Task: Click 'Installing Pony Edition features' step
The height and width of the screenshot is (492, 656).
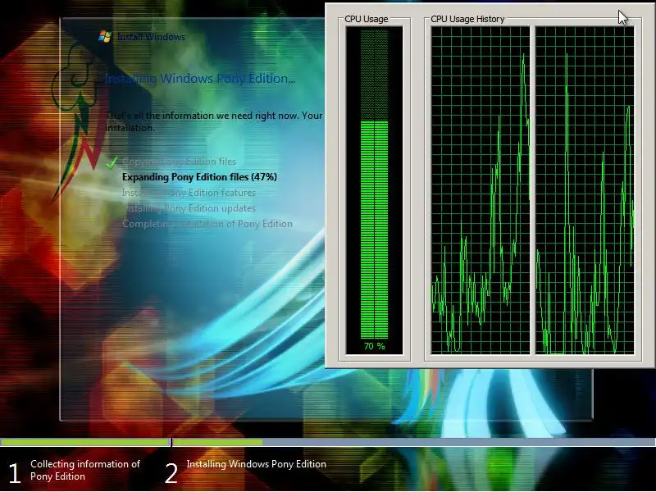Action: [x=189, y=193]
